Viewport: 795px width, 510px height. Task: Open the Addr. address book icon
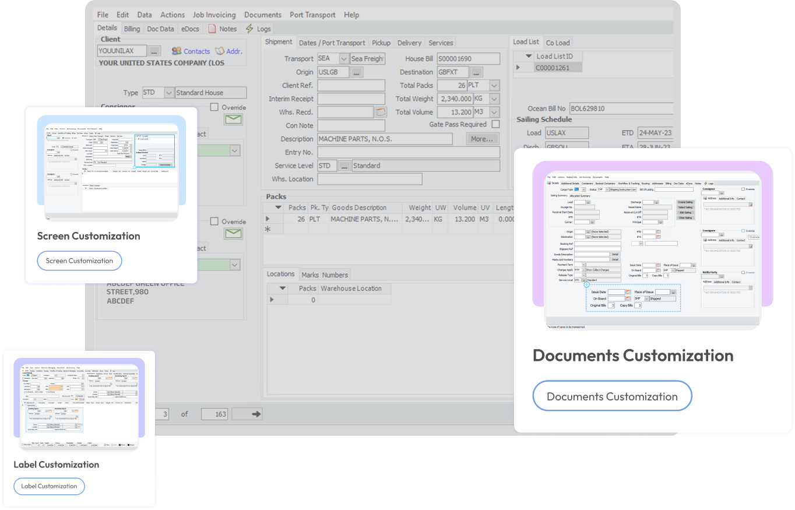(220, 51)
